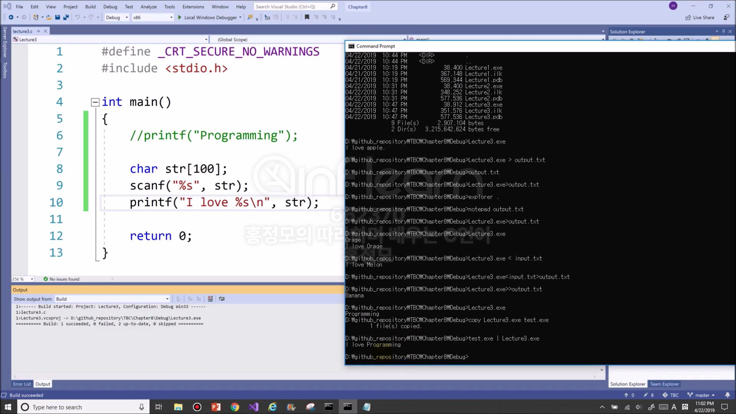
Task: Click the Find in Files toolbar icon
Action: [x=250, y=17]
